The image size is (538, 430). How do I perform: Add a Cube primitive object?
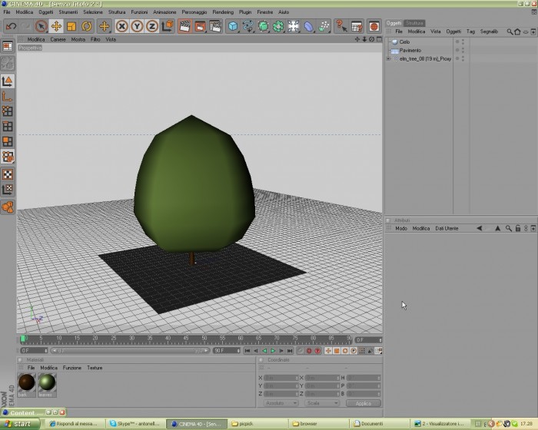233,26
